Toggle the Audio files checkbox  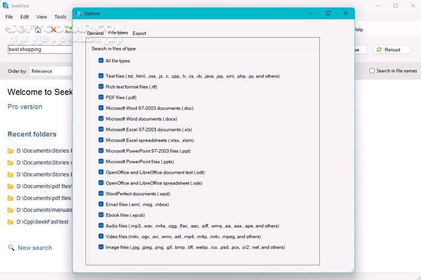pyautogui.click(x=101, y=225)
